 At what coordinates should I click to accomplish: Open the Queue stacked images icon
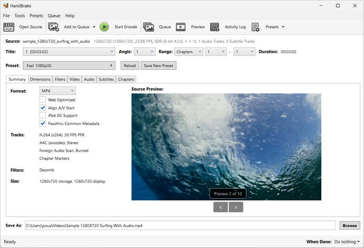(x=148, y=27)
